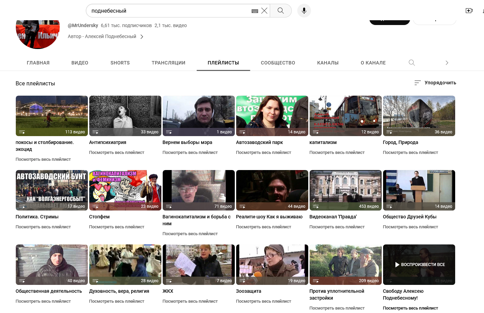Viewport: 484px width, 313px height.
Task: Click the create video icon
Action: click(469, 11)
